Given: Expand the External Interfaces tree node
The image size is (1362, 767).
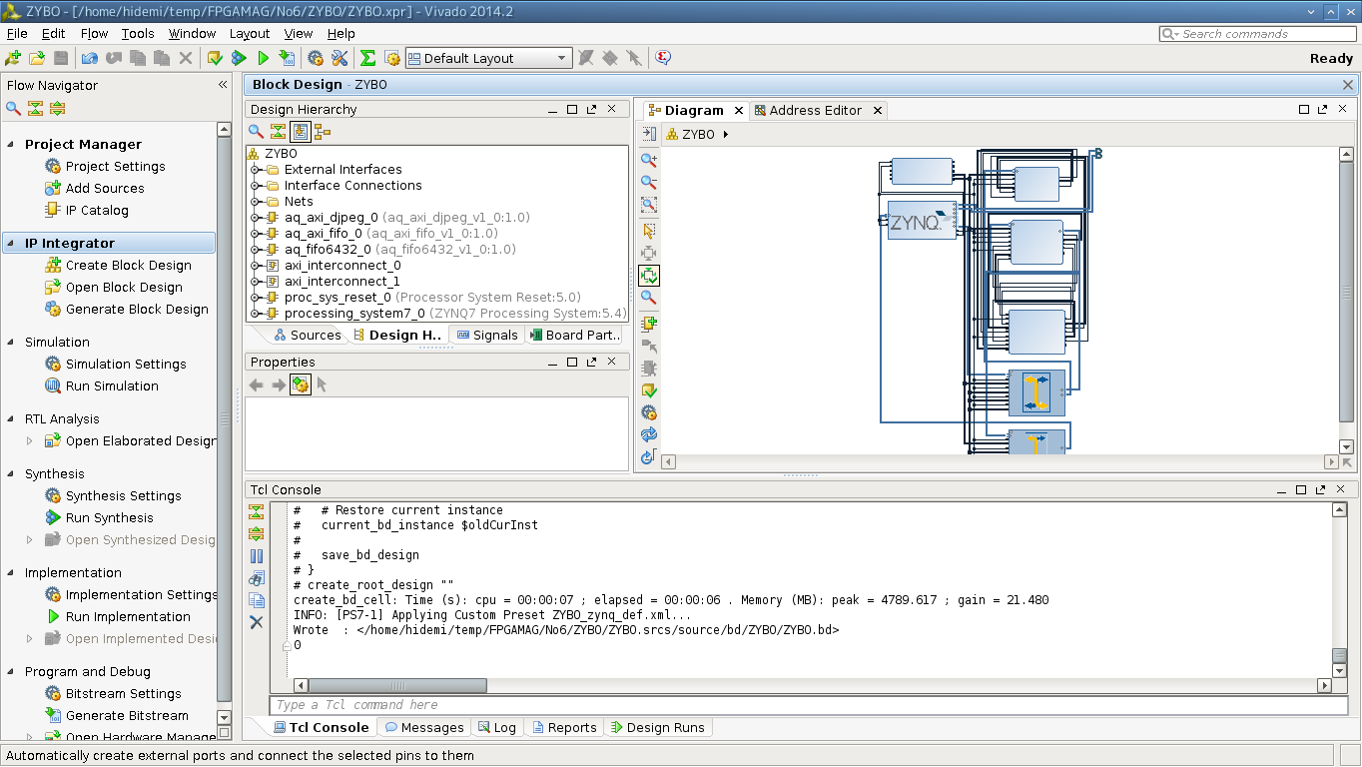Looking at the screenshot, I should coord(256,170).
